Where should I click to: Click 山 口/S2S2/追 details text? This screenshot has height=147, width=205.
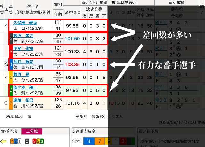pyautogui.click(x=28, y=29)
